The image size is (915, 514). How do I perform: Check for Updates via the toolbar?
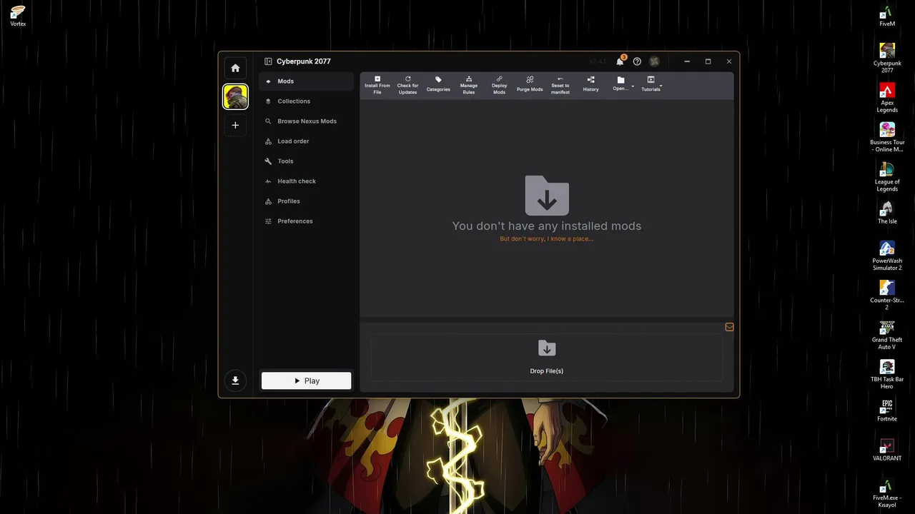tap(407, 85)
